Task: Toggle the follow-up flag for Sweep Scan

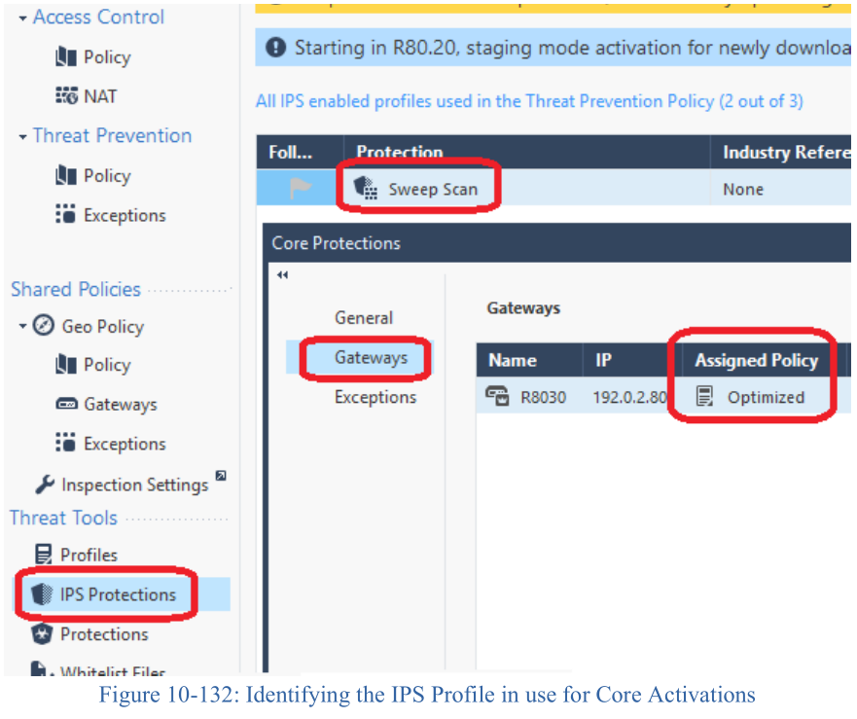Action: pyautogui.click(x=301, y=189)
